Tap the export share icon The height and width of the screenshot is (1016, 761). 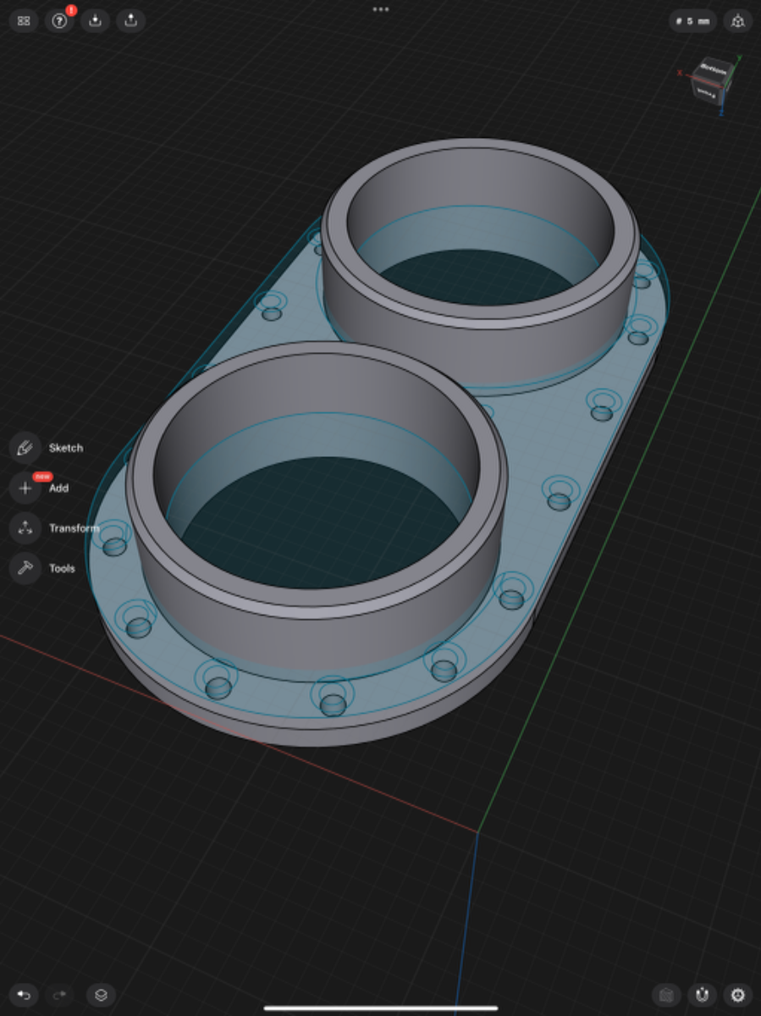131,21
